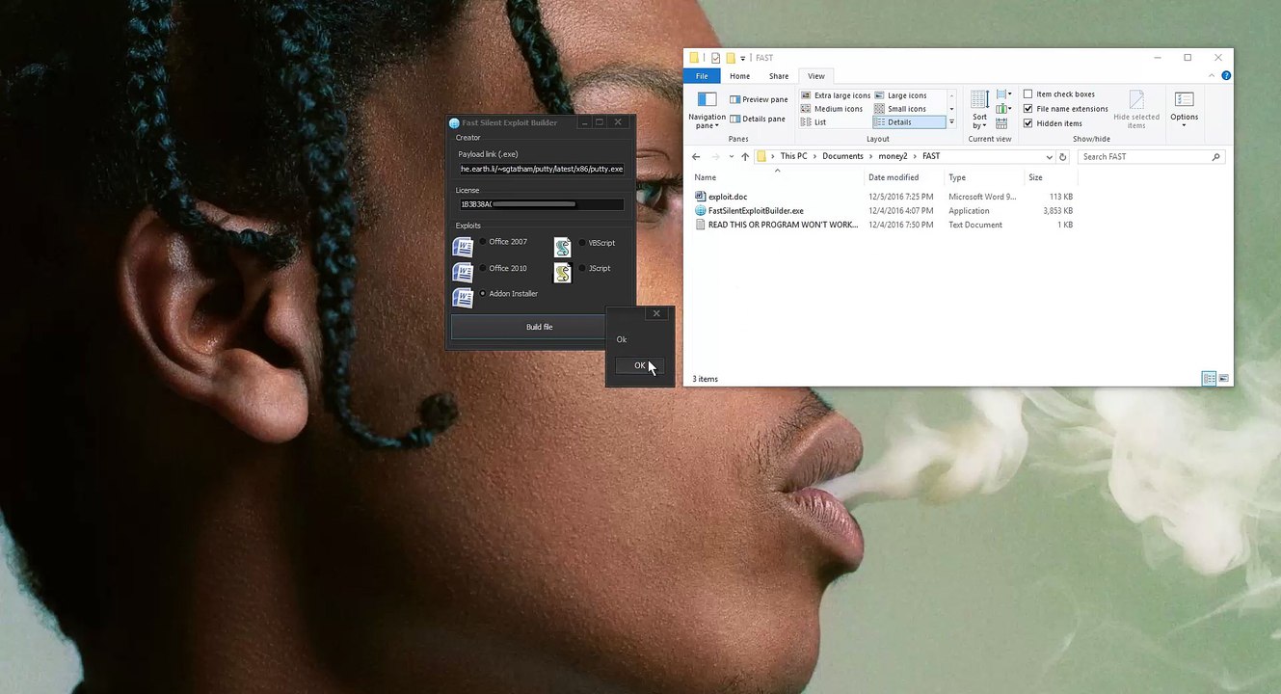The image size is (1281, 694).
Task: Click the Payload link input field
Action: click(542, 169)
